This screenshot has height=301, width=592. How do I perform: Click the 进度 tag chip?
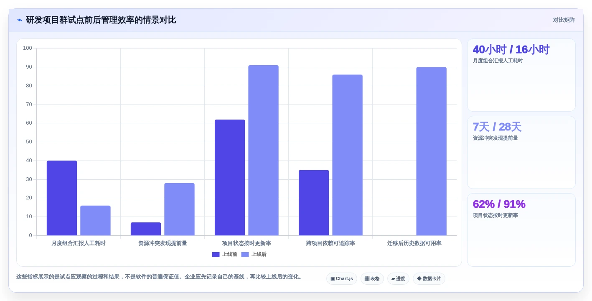tap(398, 278)
